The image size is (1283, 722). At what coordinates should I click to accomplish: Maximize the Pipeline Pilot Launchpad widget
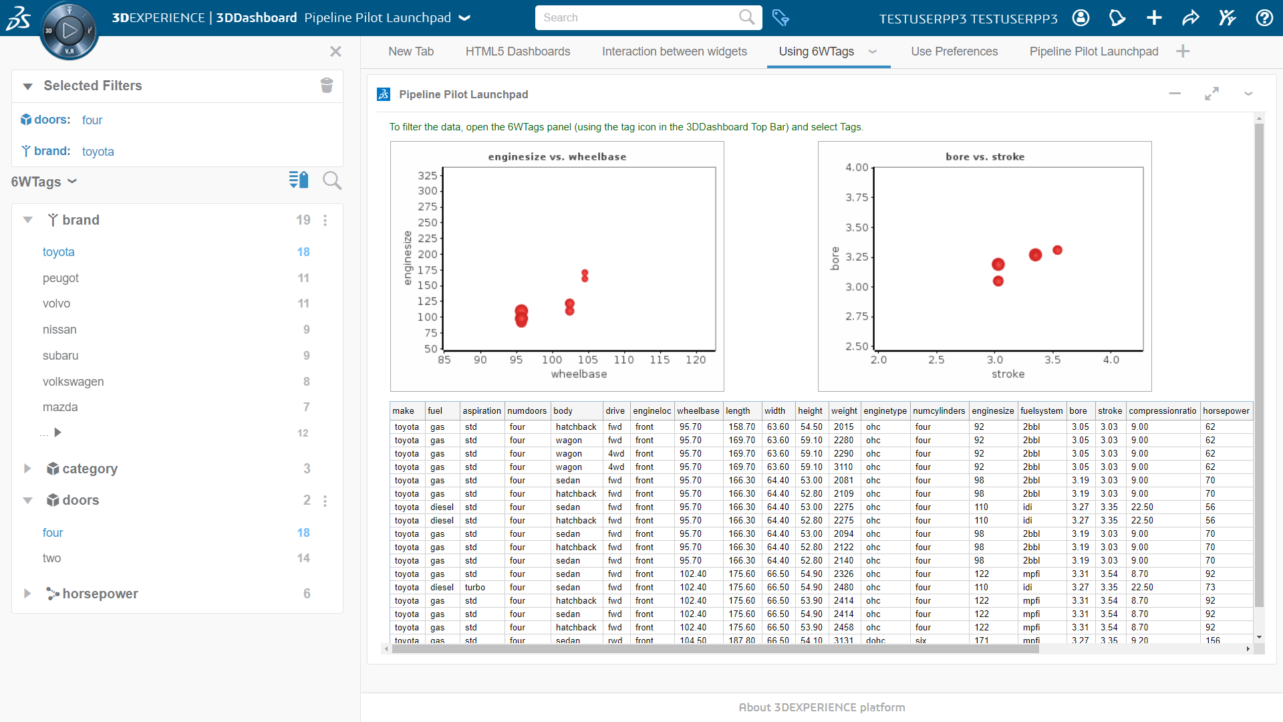[1211, 94]
